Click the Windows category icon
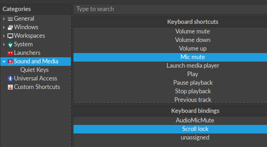The image size is (267, 147). coord(10,27)
